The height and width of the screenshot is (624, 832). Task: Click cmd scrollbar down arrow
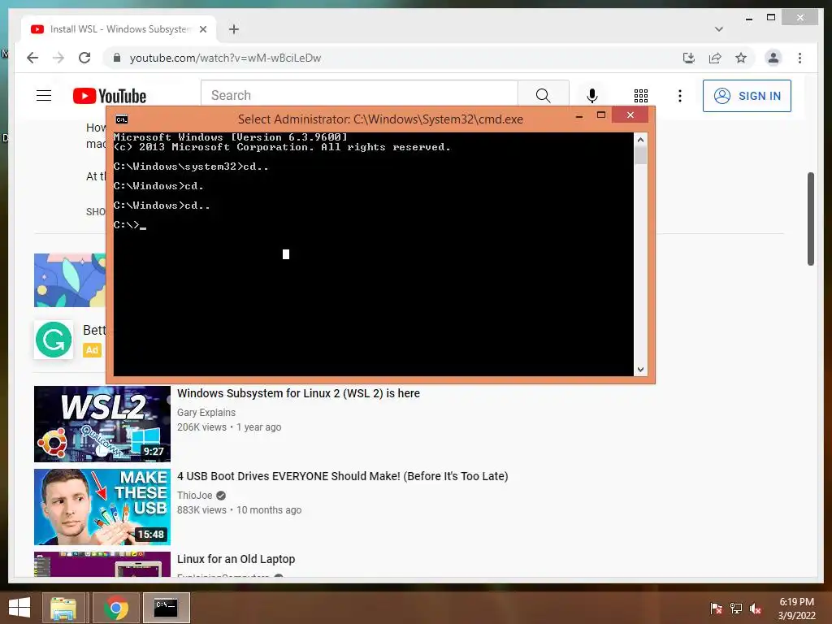640,370
